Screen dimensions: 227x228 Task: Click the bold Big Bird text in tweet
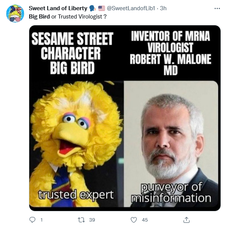click(39, 17)
